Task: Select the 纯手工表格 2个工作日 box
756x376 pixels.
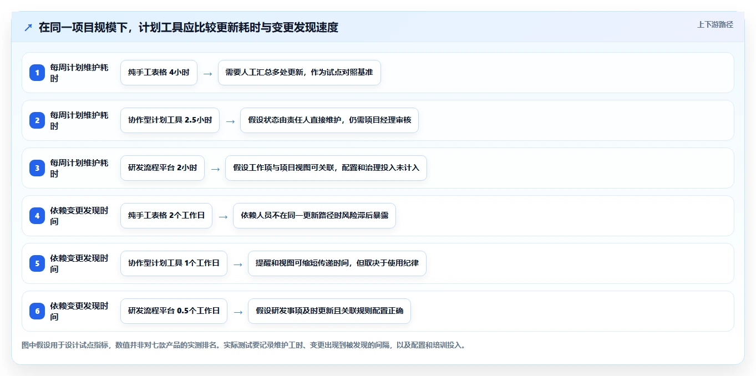Action: coord(166,216)
